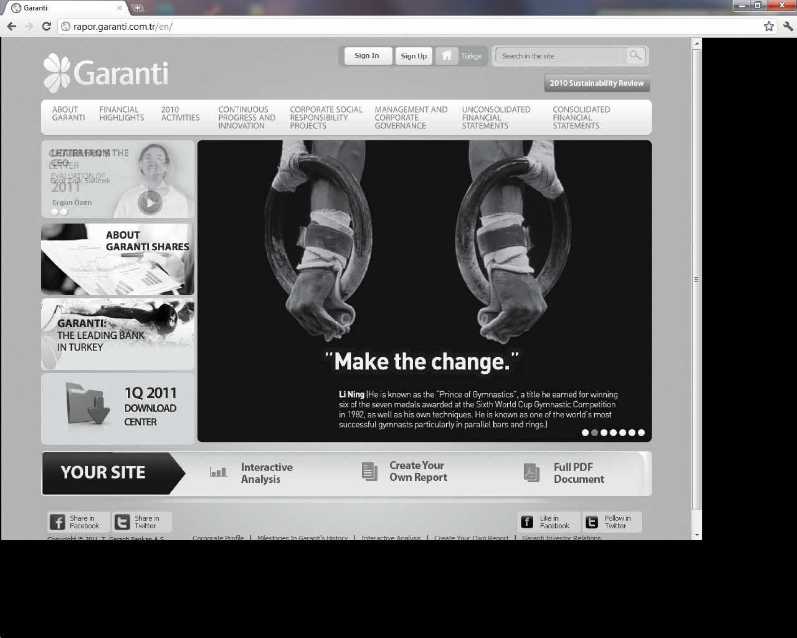The height and width of the screenshot is (638, 797).
Task: Bookmark page with star icon
Action: (x=769, y=26)
